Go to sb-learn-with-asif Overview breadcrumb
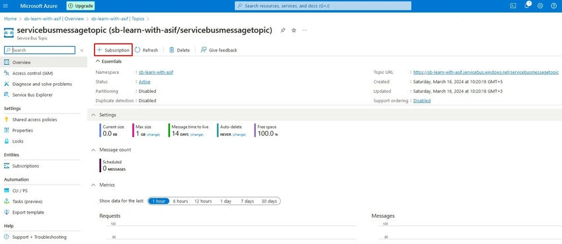The image size is (562, 244). tap(54, 18)
